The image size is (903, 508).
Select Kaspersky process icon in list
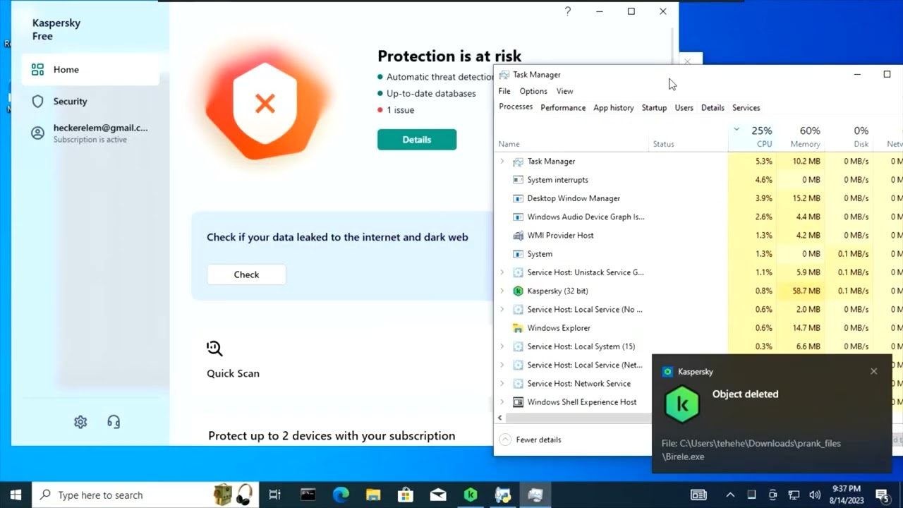point(518,291)
